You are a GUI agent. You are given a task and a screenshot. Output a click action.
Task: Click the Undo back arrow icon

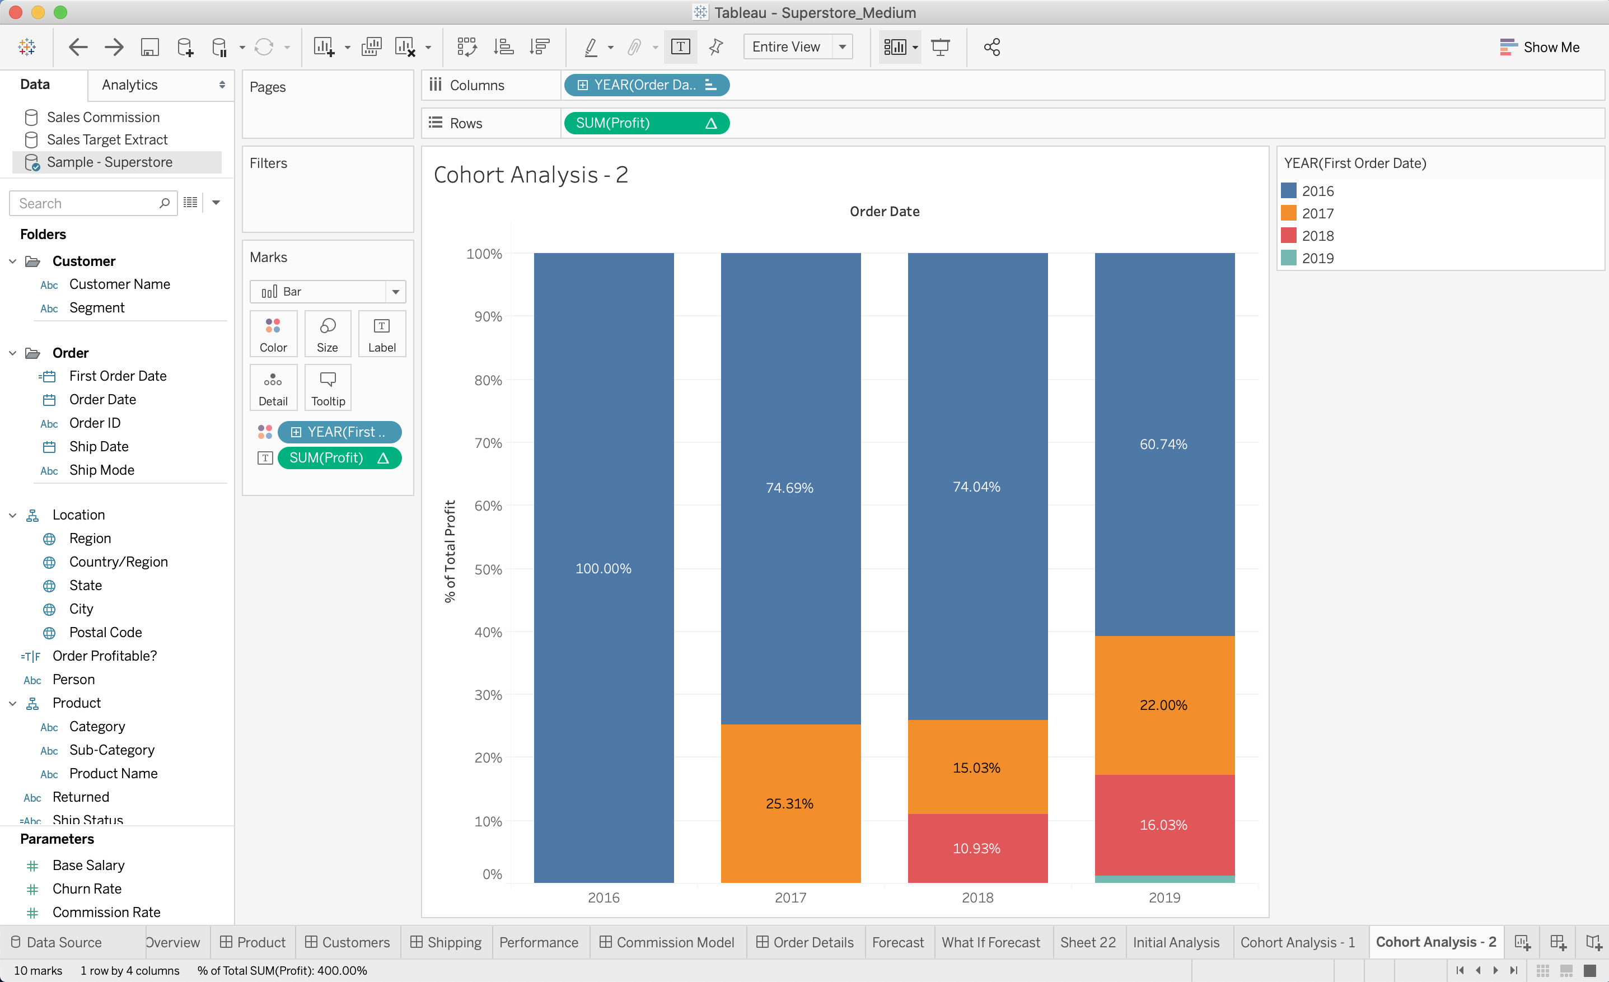click(78, 47)
